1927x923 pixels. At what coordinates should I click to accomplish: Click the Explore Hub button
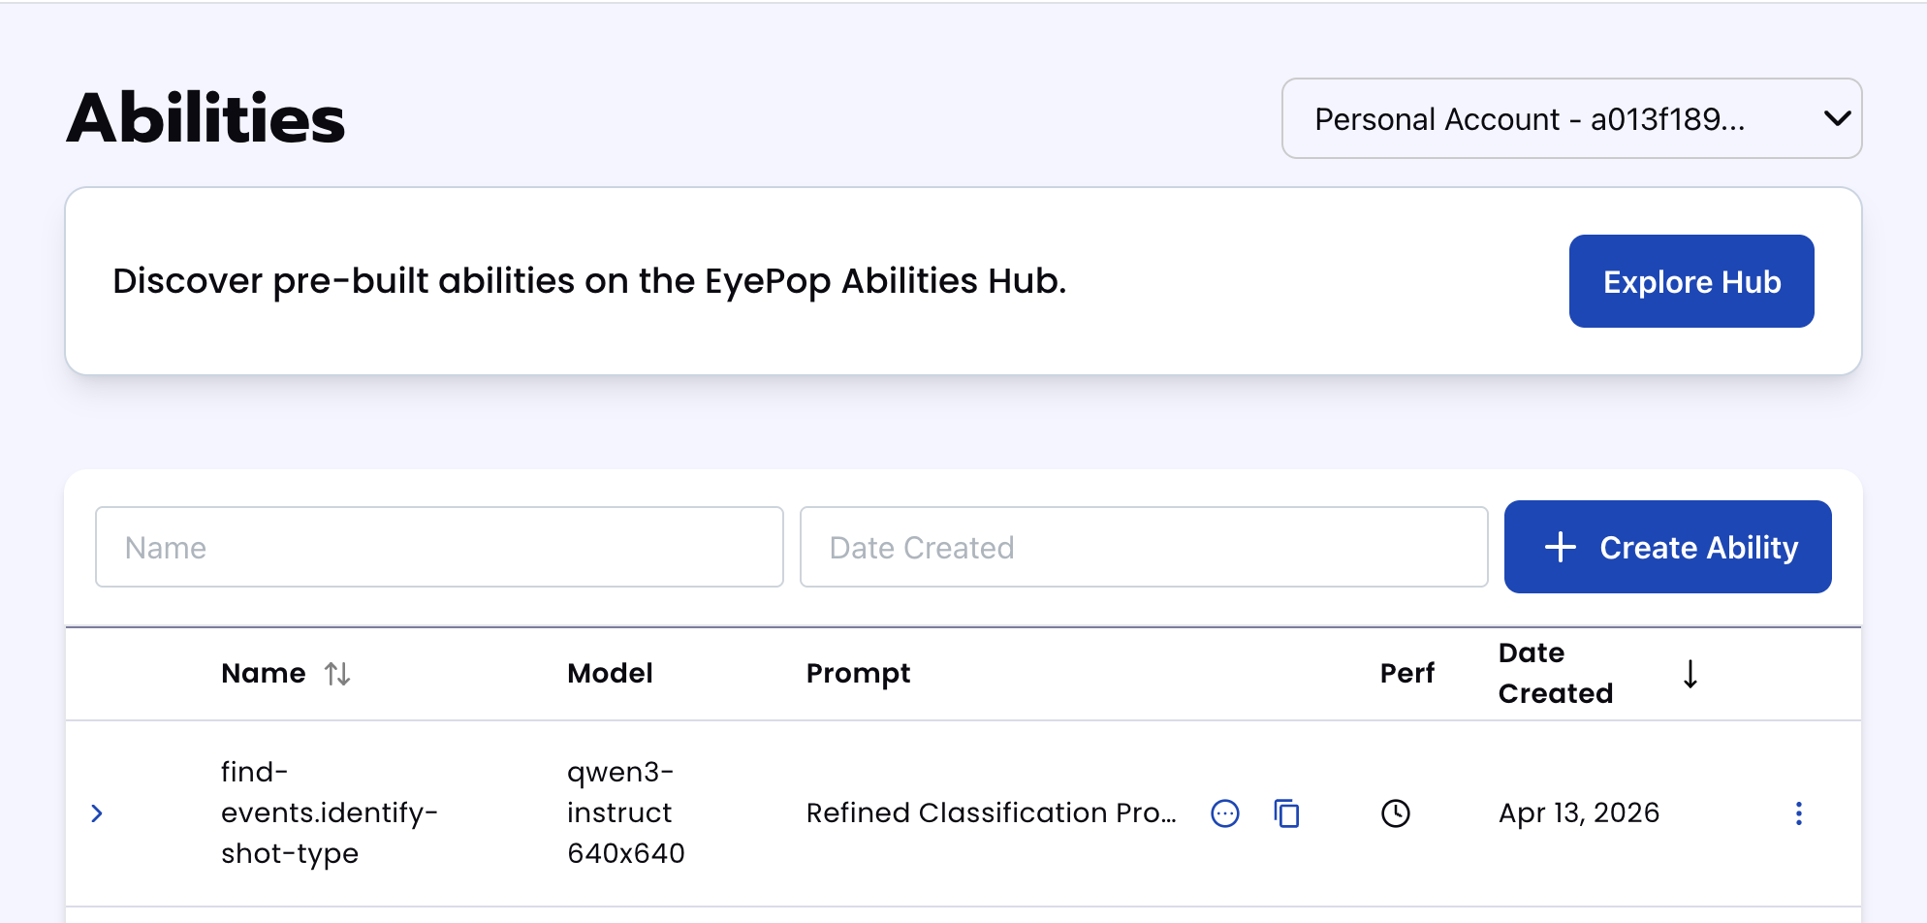pyautogui.click(x=1690, y=281)
